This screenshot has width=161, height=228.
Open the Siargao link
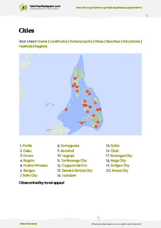coord(29,171)
